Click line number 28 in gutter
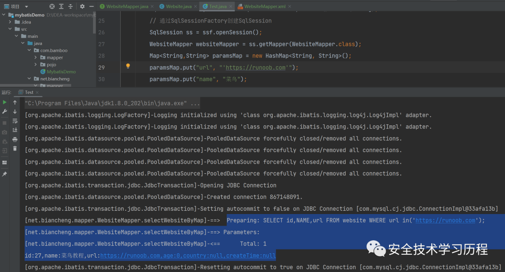The width and height of the screenshot is (505, 272). click(101, 56)
